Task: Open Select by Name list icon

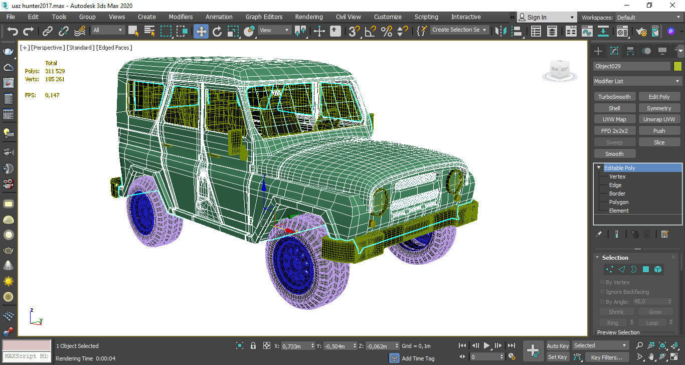Action: (x=149, y=31)
